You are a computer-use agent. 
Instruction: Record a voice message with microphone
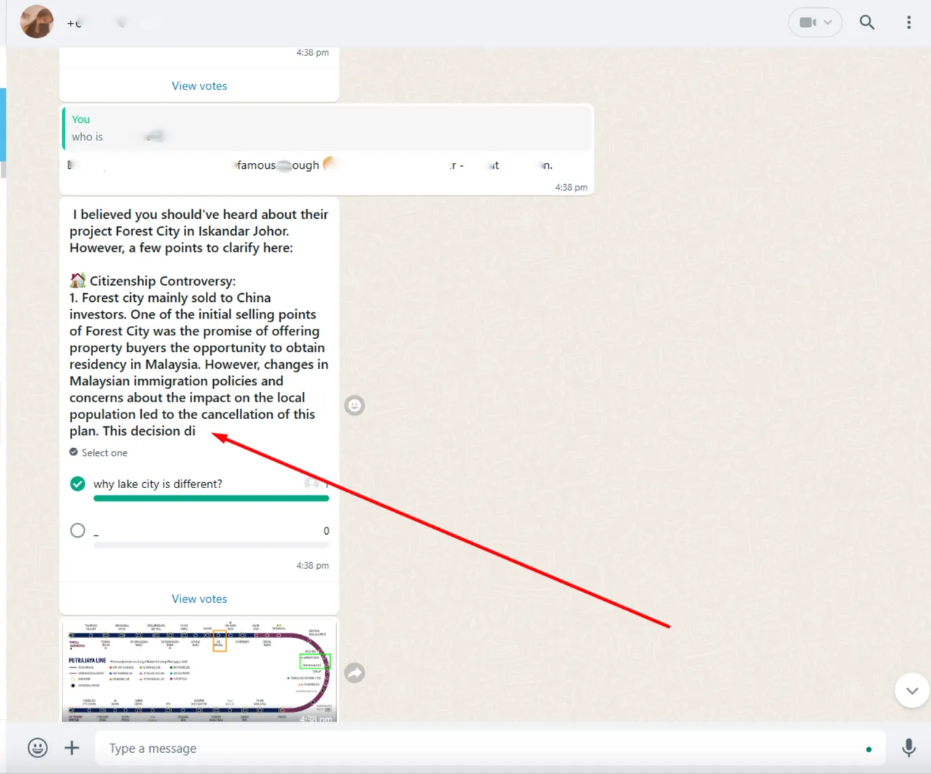[x=908, y=748]
